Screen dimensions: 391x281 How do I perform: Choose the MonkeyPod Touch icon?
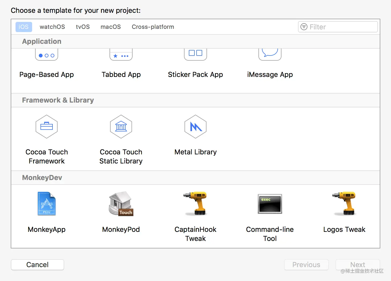121,204
